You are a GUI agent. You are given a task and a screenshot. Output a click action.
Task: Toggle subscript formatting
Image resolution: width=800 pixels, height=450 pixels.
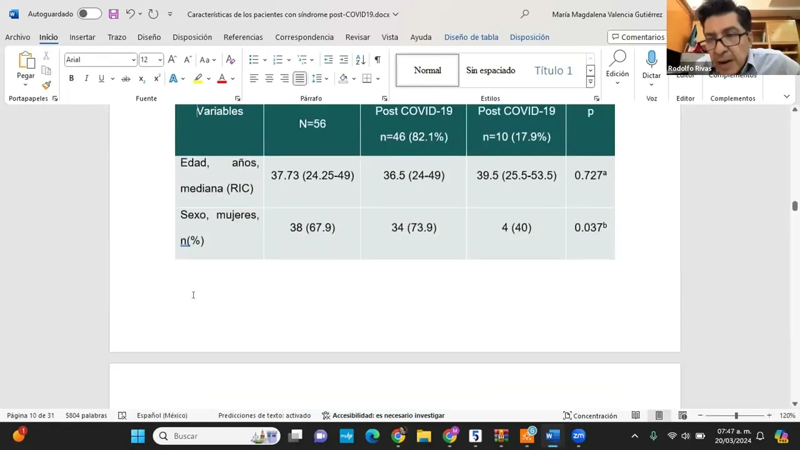tap(142, 78)
